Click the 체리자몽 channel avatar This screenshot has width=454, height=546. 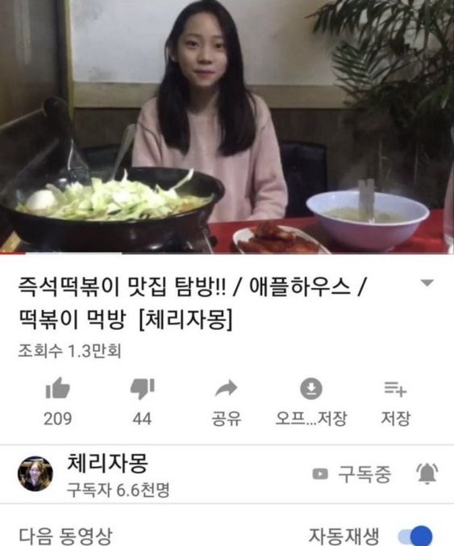click(x=35, y=473)
